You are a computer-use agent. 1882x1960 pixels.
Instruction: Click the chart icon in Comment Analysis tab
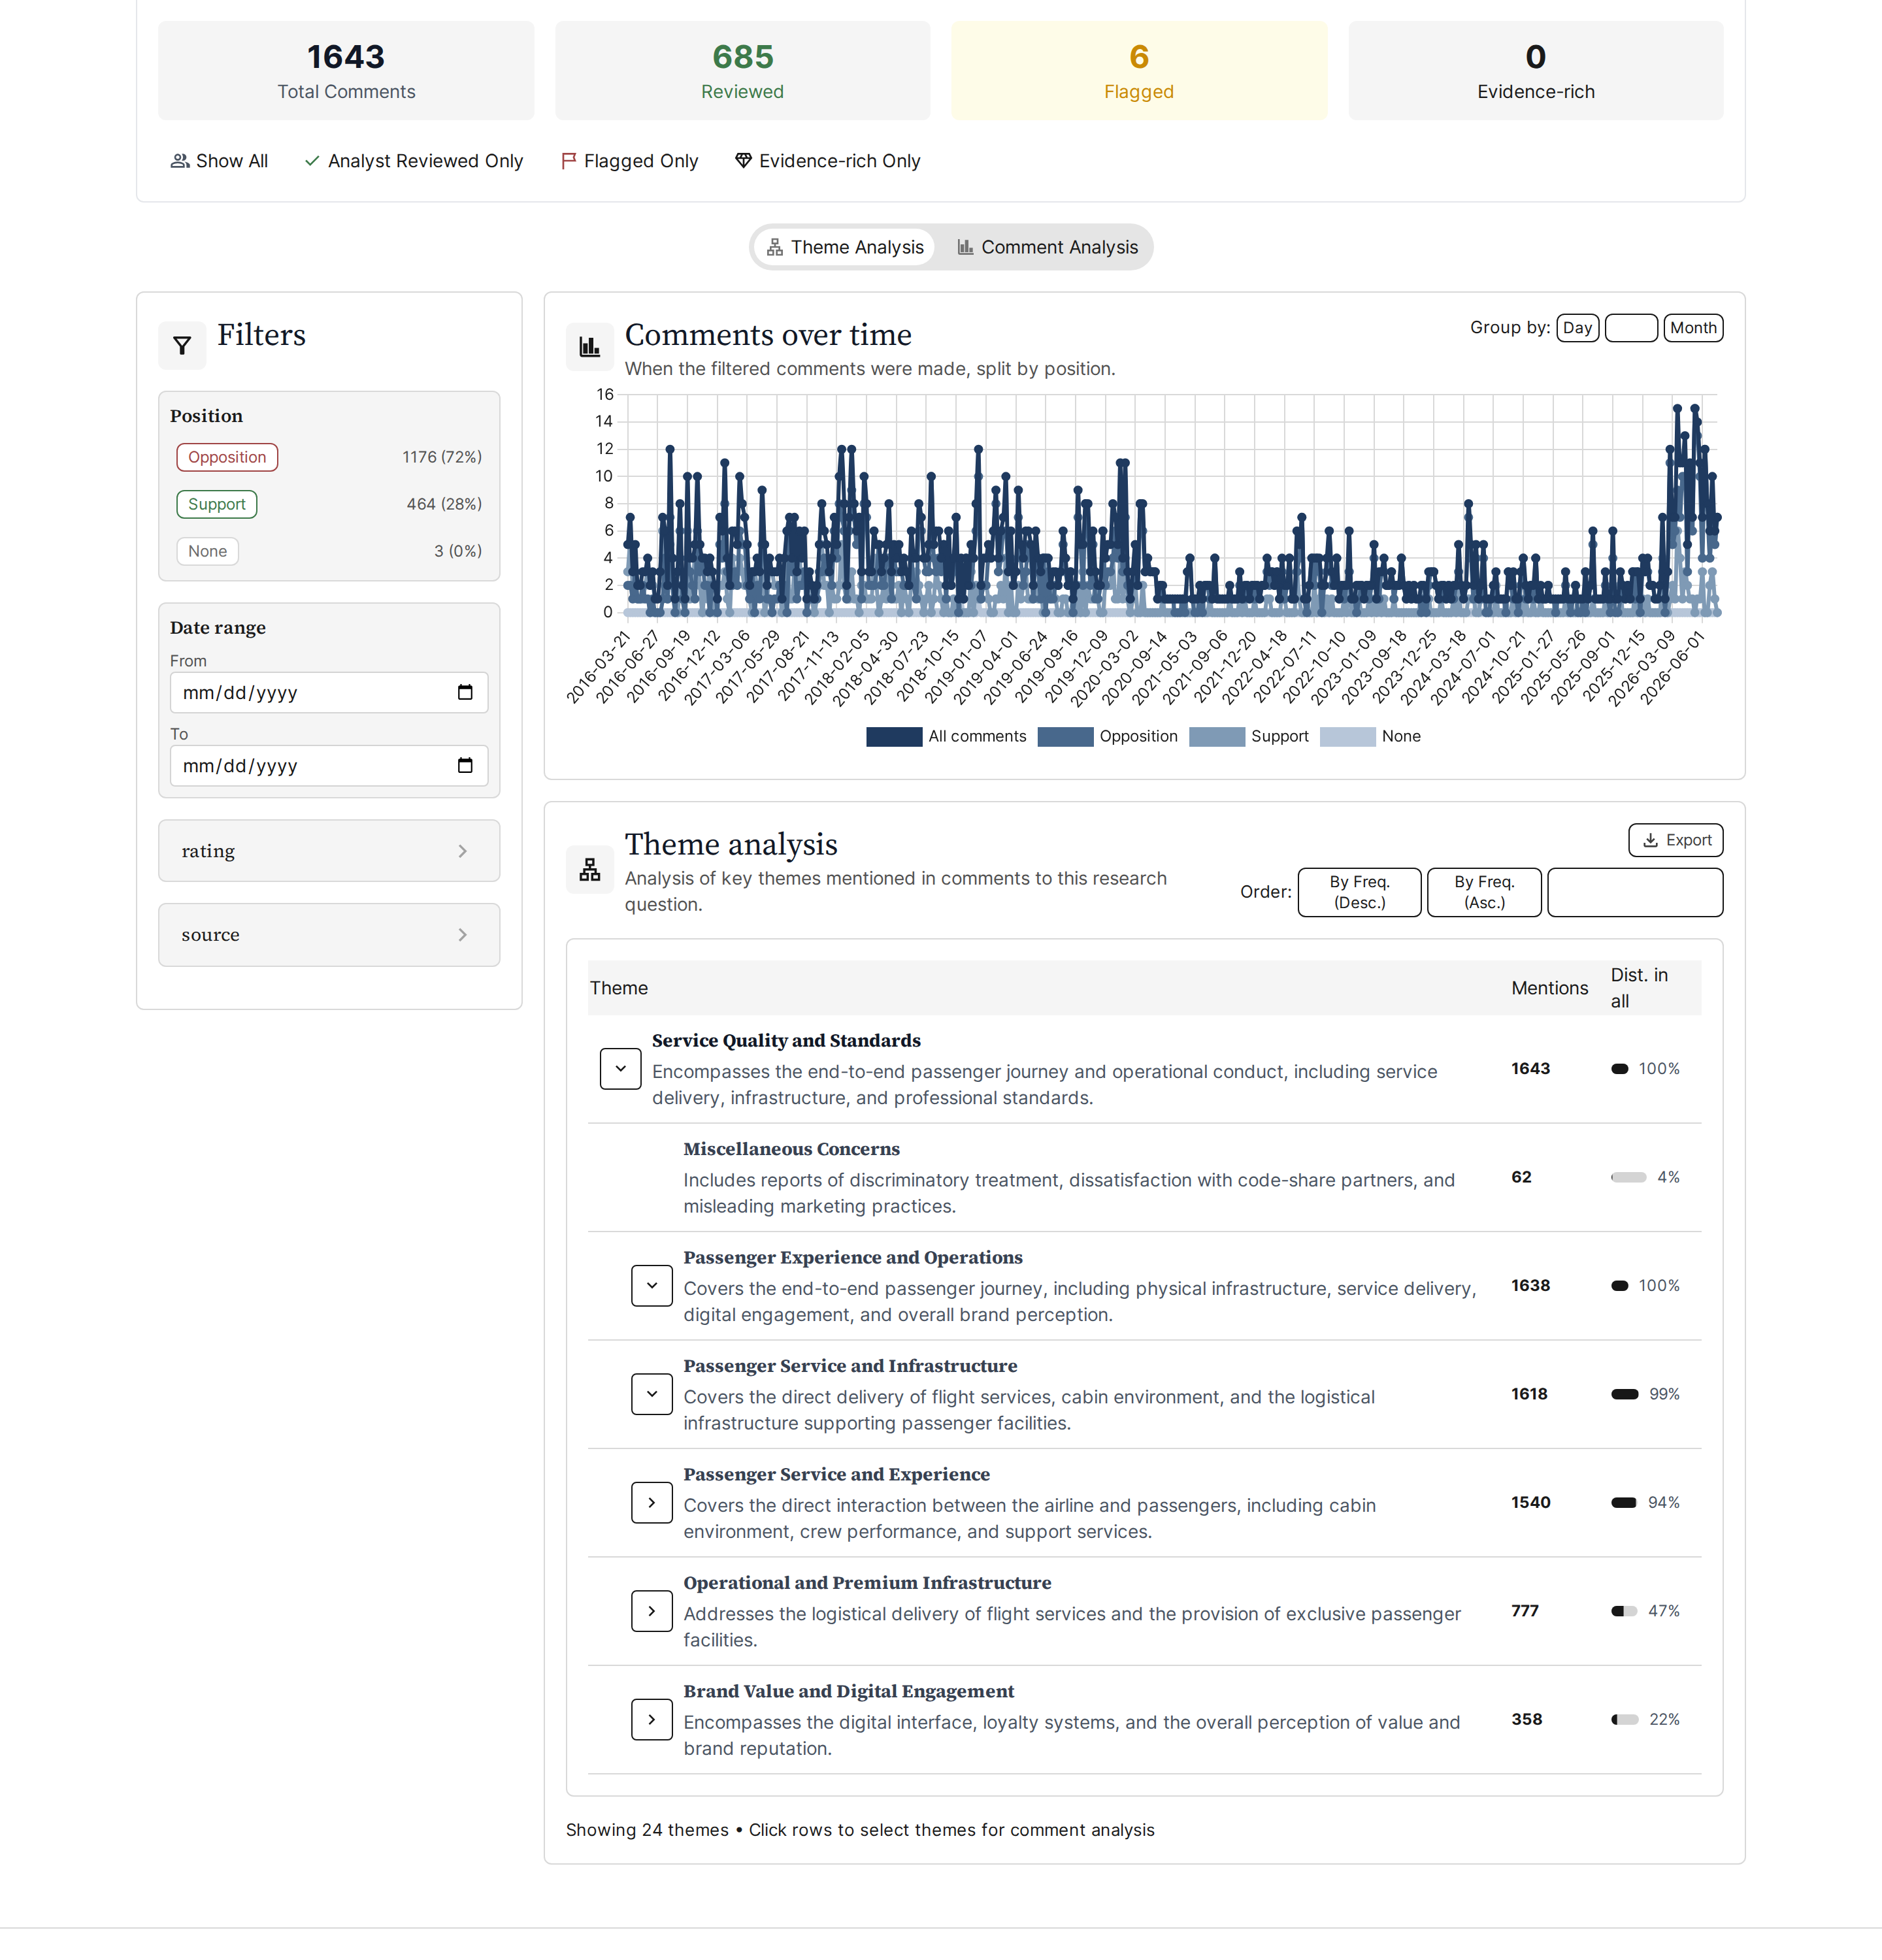965,247
